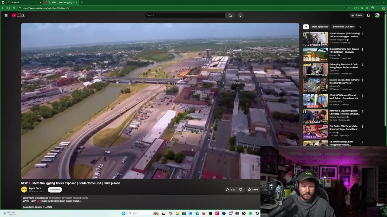This screenshot has height=217, width=387.
Task: Open YouTube notifications bell
Action: point(368,15)
